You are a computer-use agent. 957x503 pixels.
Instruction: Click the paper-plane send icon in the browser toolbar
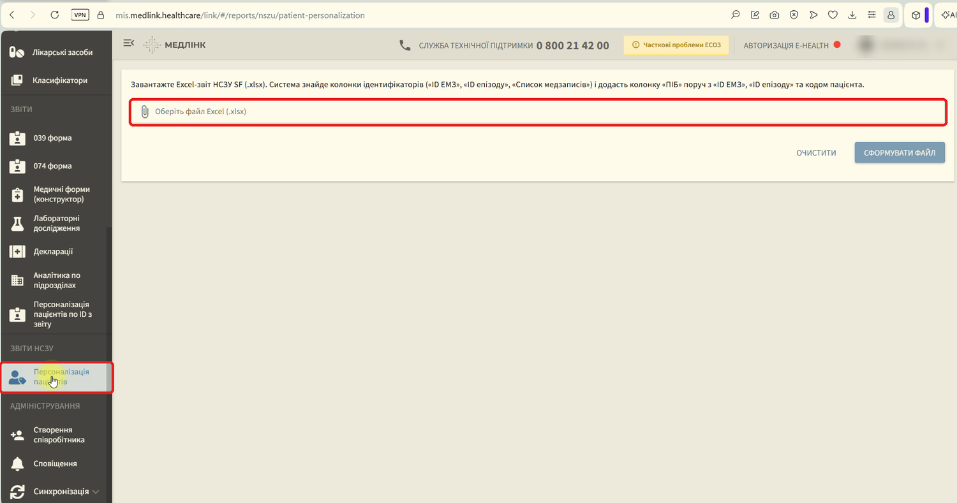click(x=813, y=15)
